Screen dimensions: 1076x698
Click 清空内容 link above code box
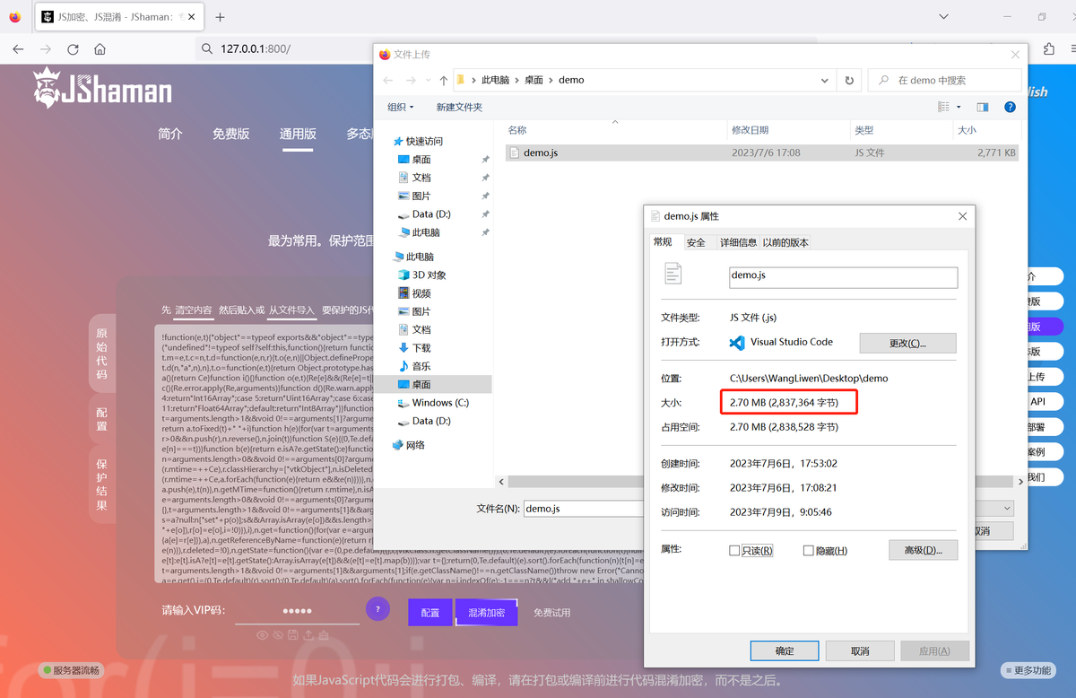[x=194, y=310]
